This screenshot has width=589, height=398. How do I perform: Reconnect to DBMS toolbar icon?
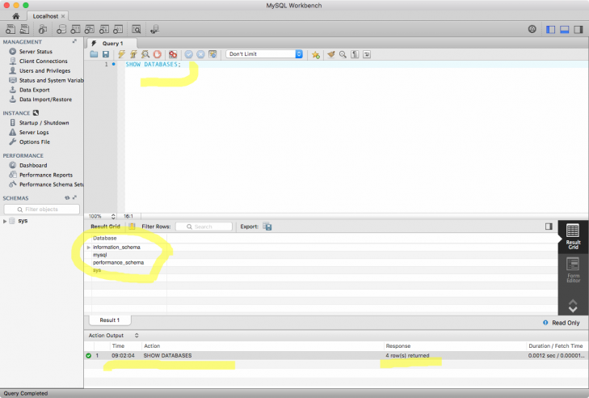(155, 29)
